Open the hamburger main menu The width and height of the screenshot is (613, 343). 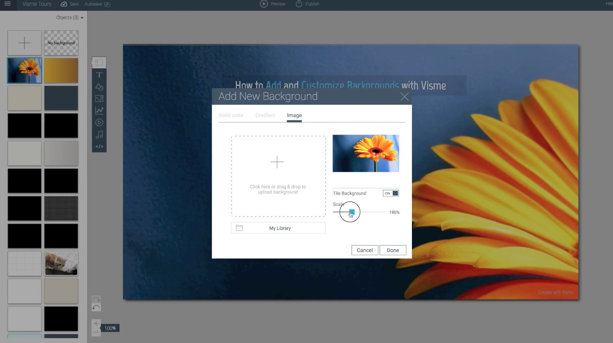[x=7, y=4]
